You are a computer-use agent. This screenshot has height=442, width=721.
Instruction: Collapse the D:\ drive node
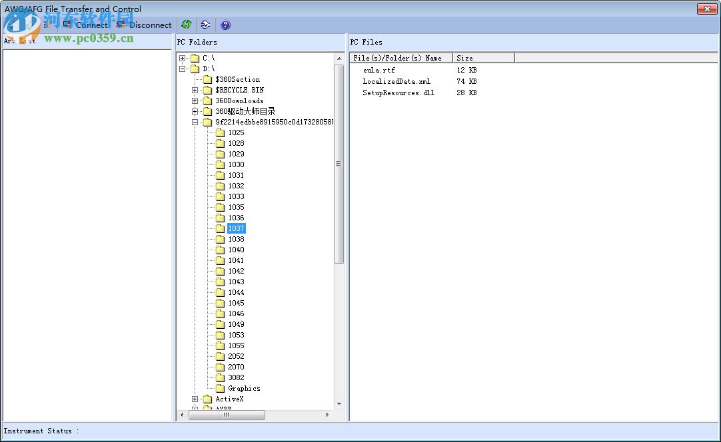coord(183,69)
